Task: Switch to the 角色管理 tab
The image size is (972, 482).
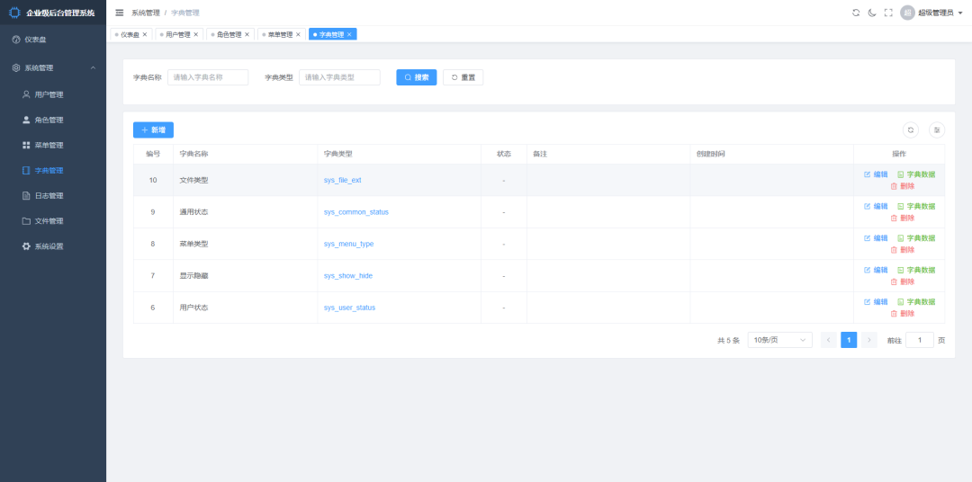Action: pyautogui.click(x=229, y=35)
